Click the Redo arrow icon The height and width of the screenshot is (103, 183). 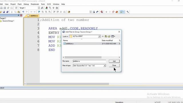click(27, 12)
